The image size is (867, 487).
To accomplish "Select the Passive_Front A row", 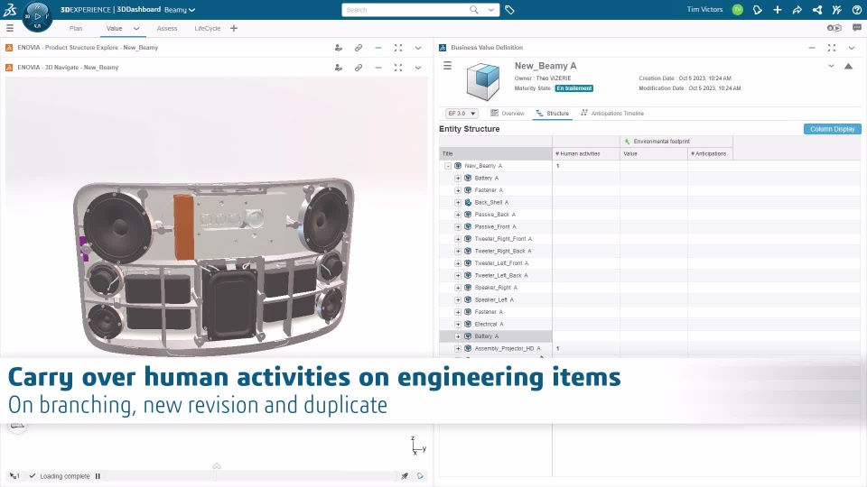I will [x=496, y=227].
